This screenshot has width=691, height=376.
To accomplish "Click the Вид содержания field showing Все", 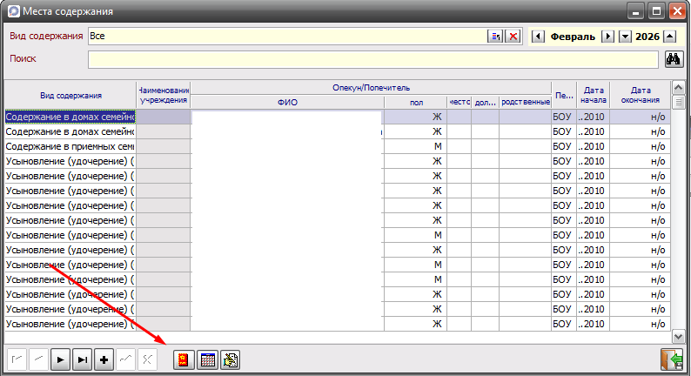I will [x=285, y=37].
